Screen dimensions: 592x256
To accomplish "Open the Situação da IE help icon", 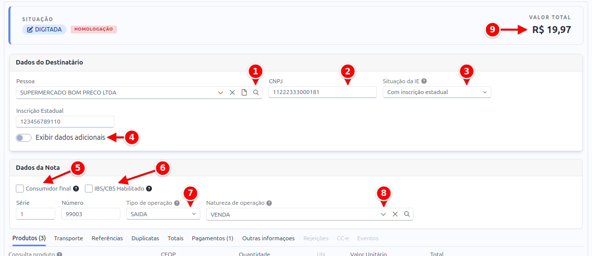I will (x=424, y=81).
